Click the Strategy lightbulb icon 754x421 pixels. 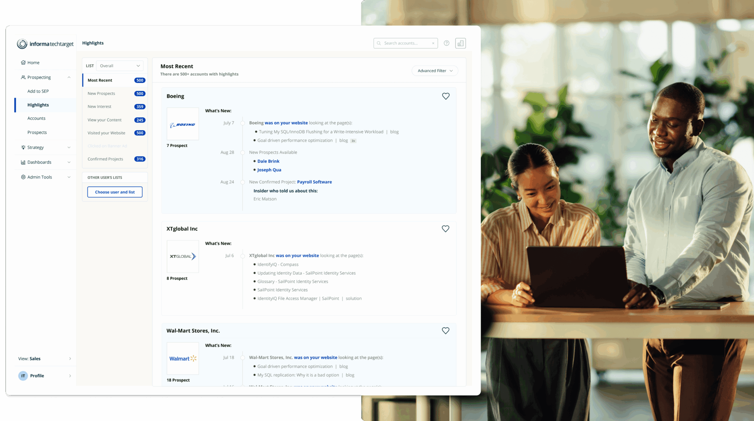click(x=23, y=148)
